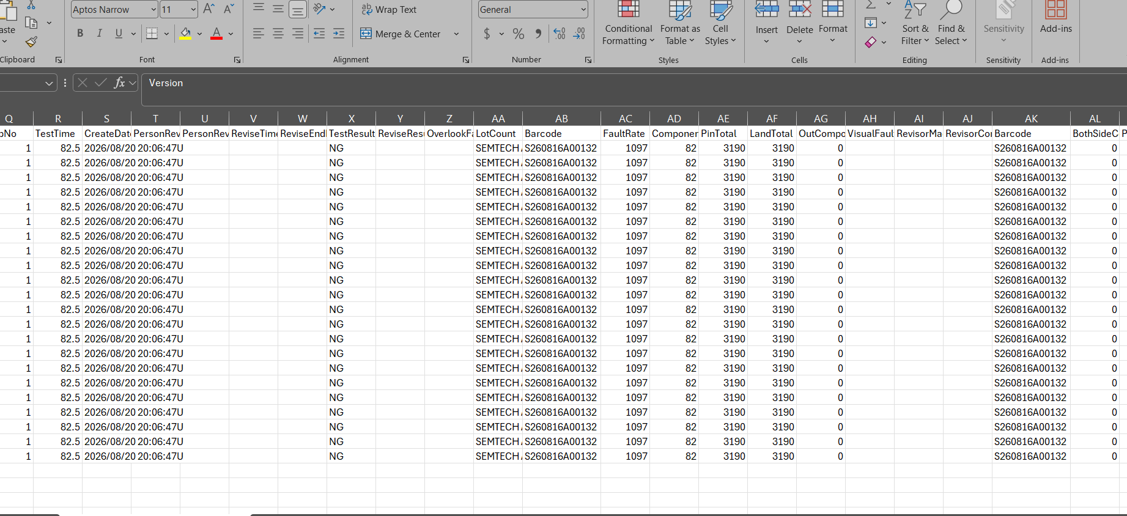Open Find & Select menu
This screenshot has height=516, width=1127.
click(x=951, y=24)
